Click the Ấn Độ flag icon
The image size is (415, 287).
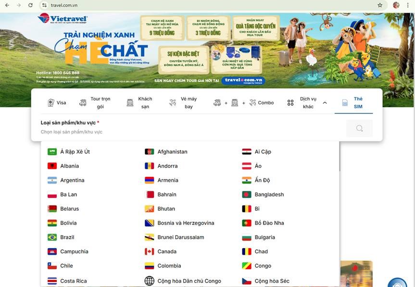[x=247, y=180]
